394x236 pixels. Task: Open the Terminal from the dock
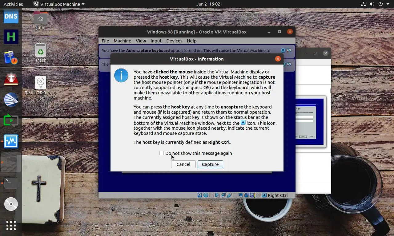click(11, 183)
